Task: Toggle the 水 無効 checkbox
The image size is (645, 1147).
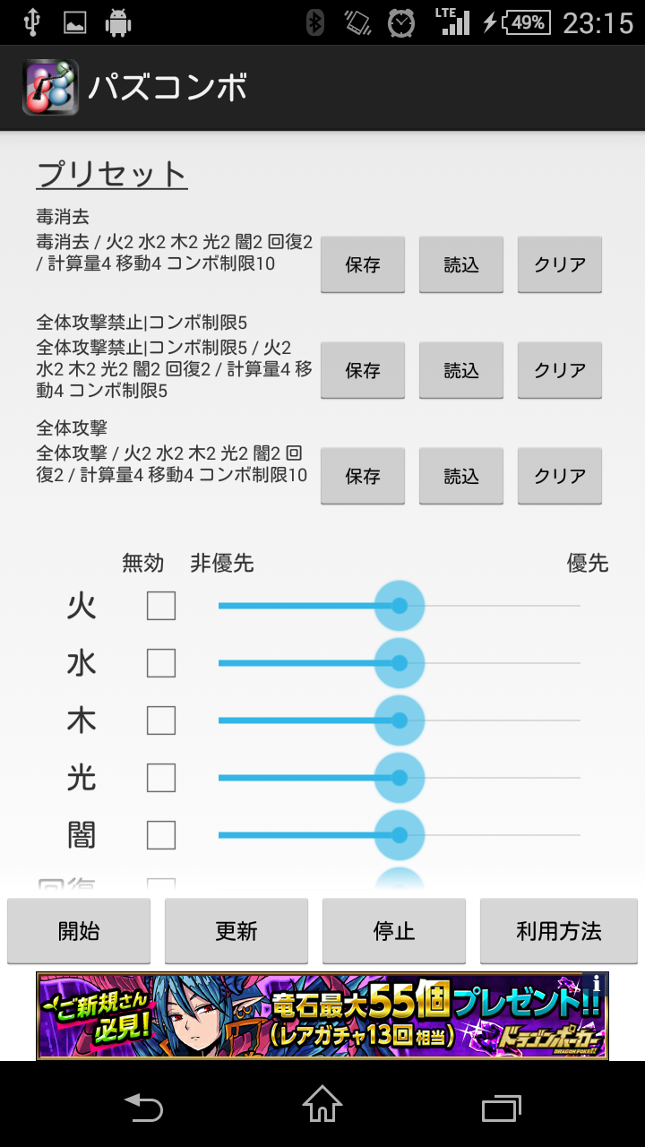Action: point(161,663)
